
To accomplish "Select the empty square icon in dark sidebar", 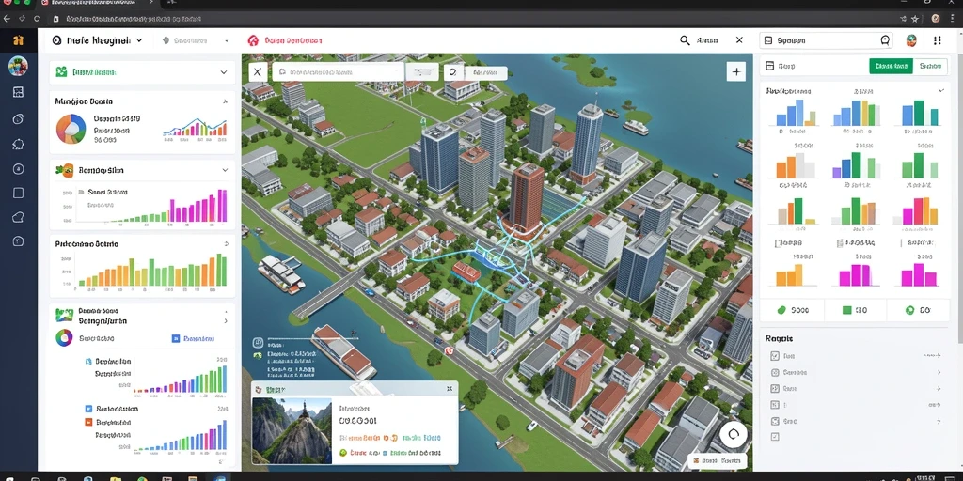I will 18,194.
